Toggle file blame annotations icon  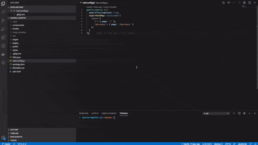pyautogui.click(x=244, y=3)
